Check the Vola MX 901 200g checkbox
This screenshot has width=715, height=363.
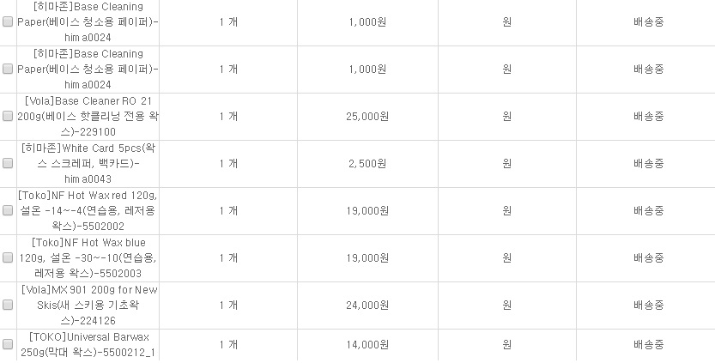click(8, 306)
